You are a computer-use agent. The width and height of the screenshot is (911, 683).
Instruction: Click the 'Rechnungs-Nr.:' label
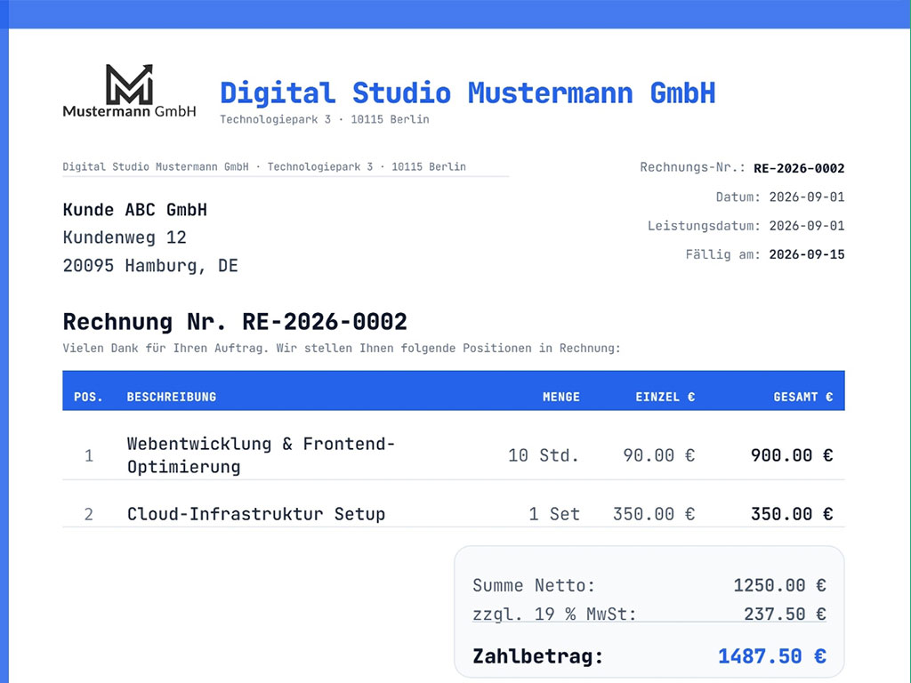click(x=692, y=167)
